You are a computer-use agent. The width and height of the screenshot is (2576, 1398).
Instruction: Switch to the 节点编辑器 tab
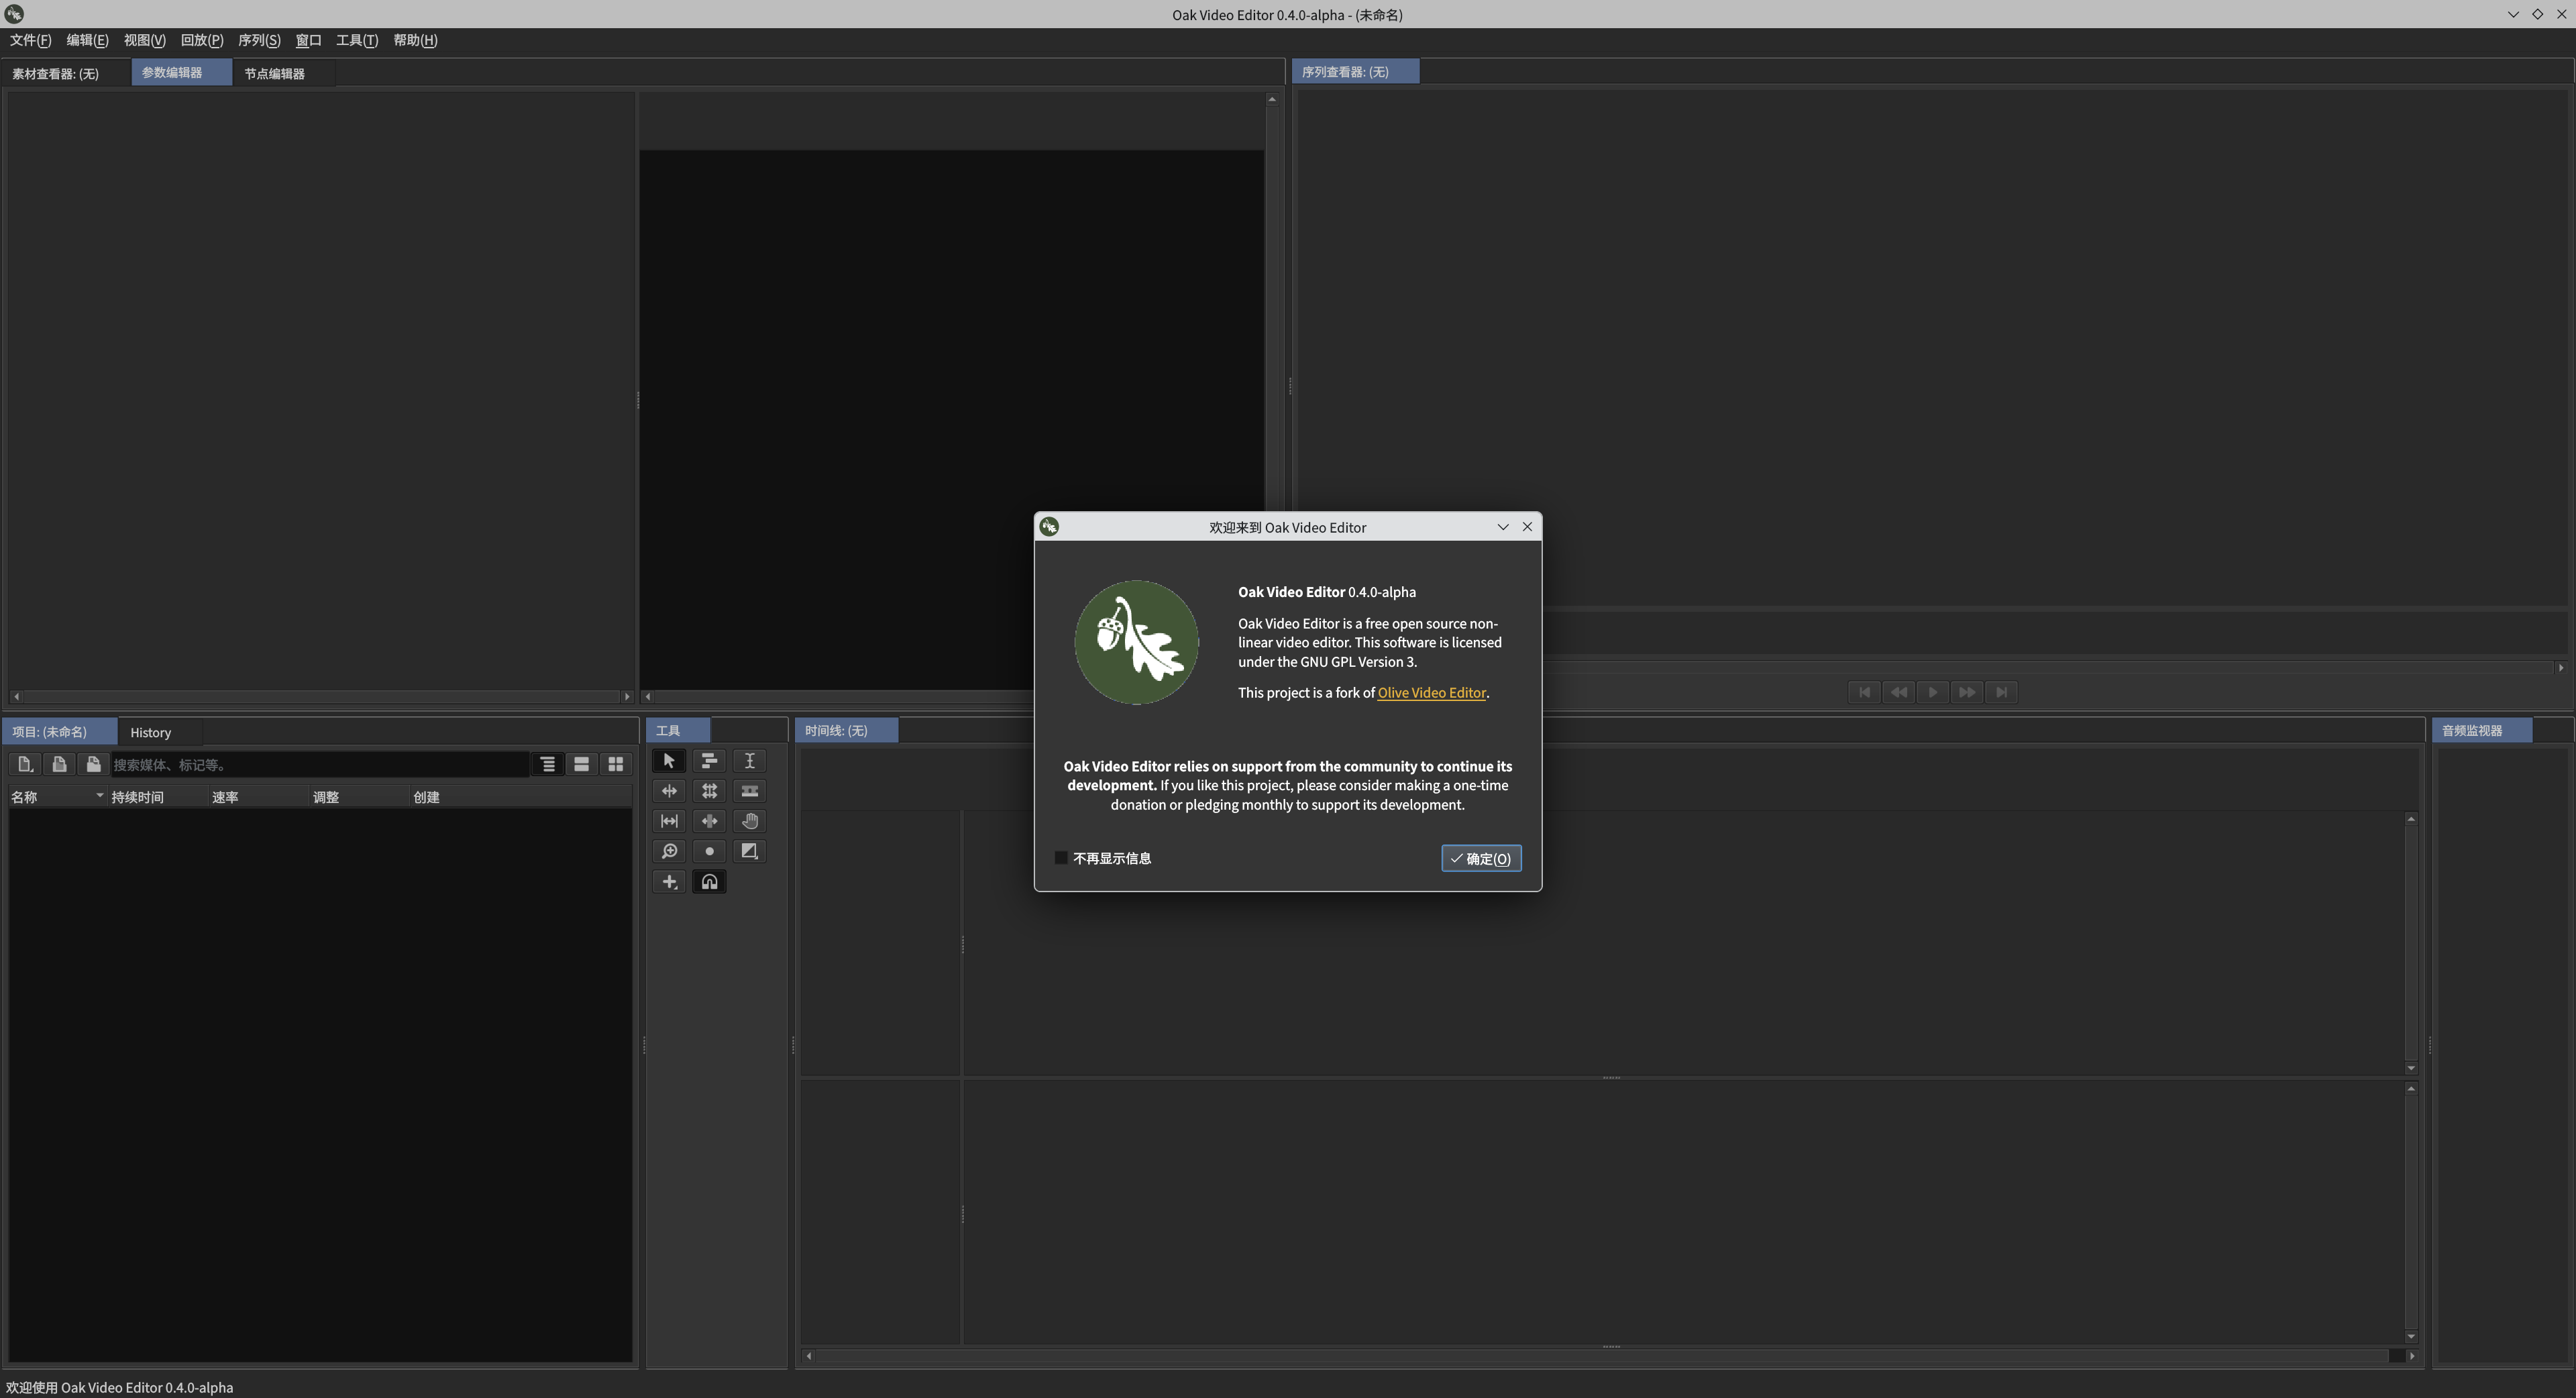pyautogui.click(x=284, y=73)
